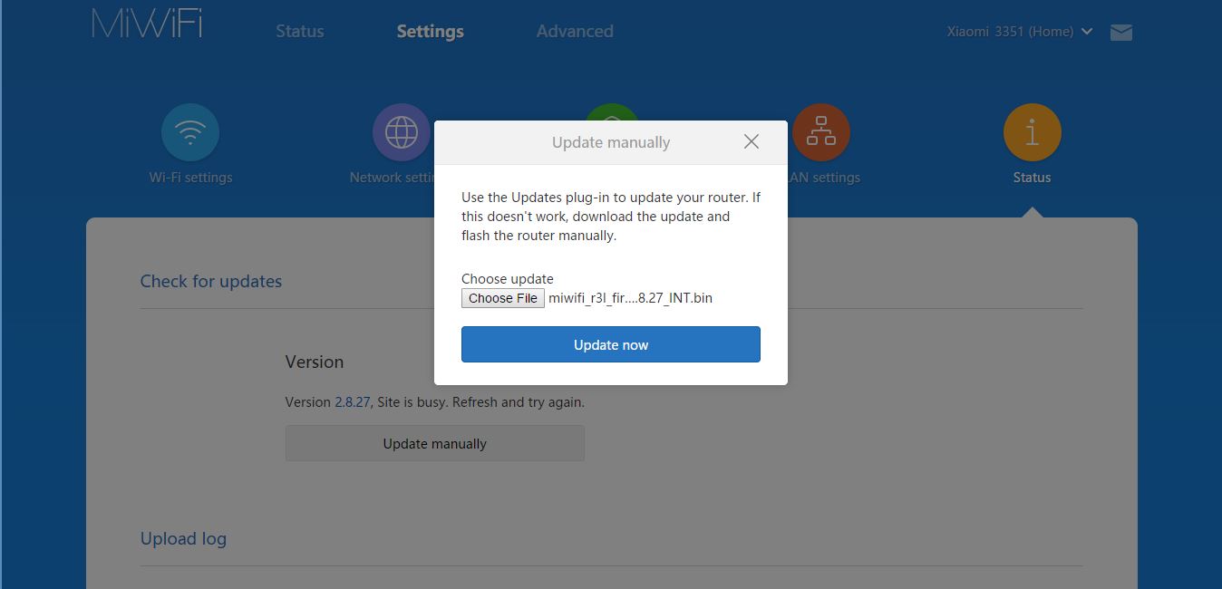Click the Choose File button
This screenshot has width=1222, height=589.
(x=503, y=298)
